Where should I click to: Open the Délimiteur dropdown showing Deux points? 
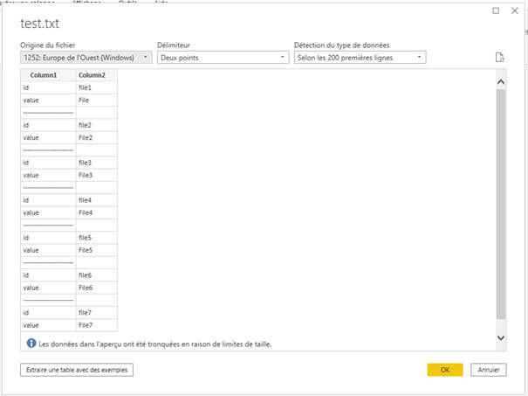tap(223, 58)
